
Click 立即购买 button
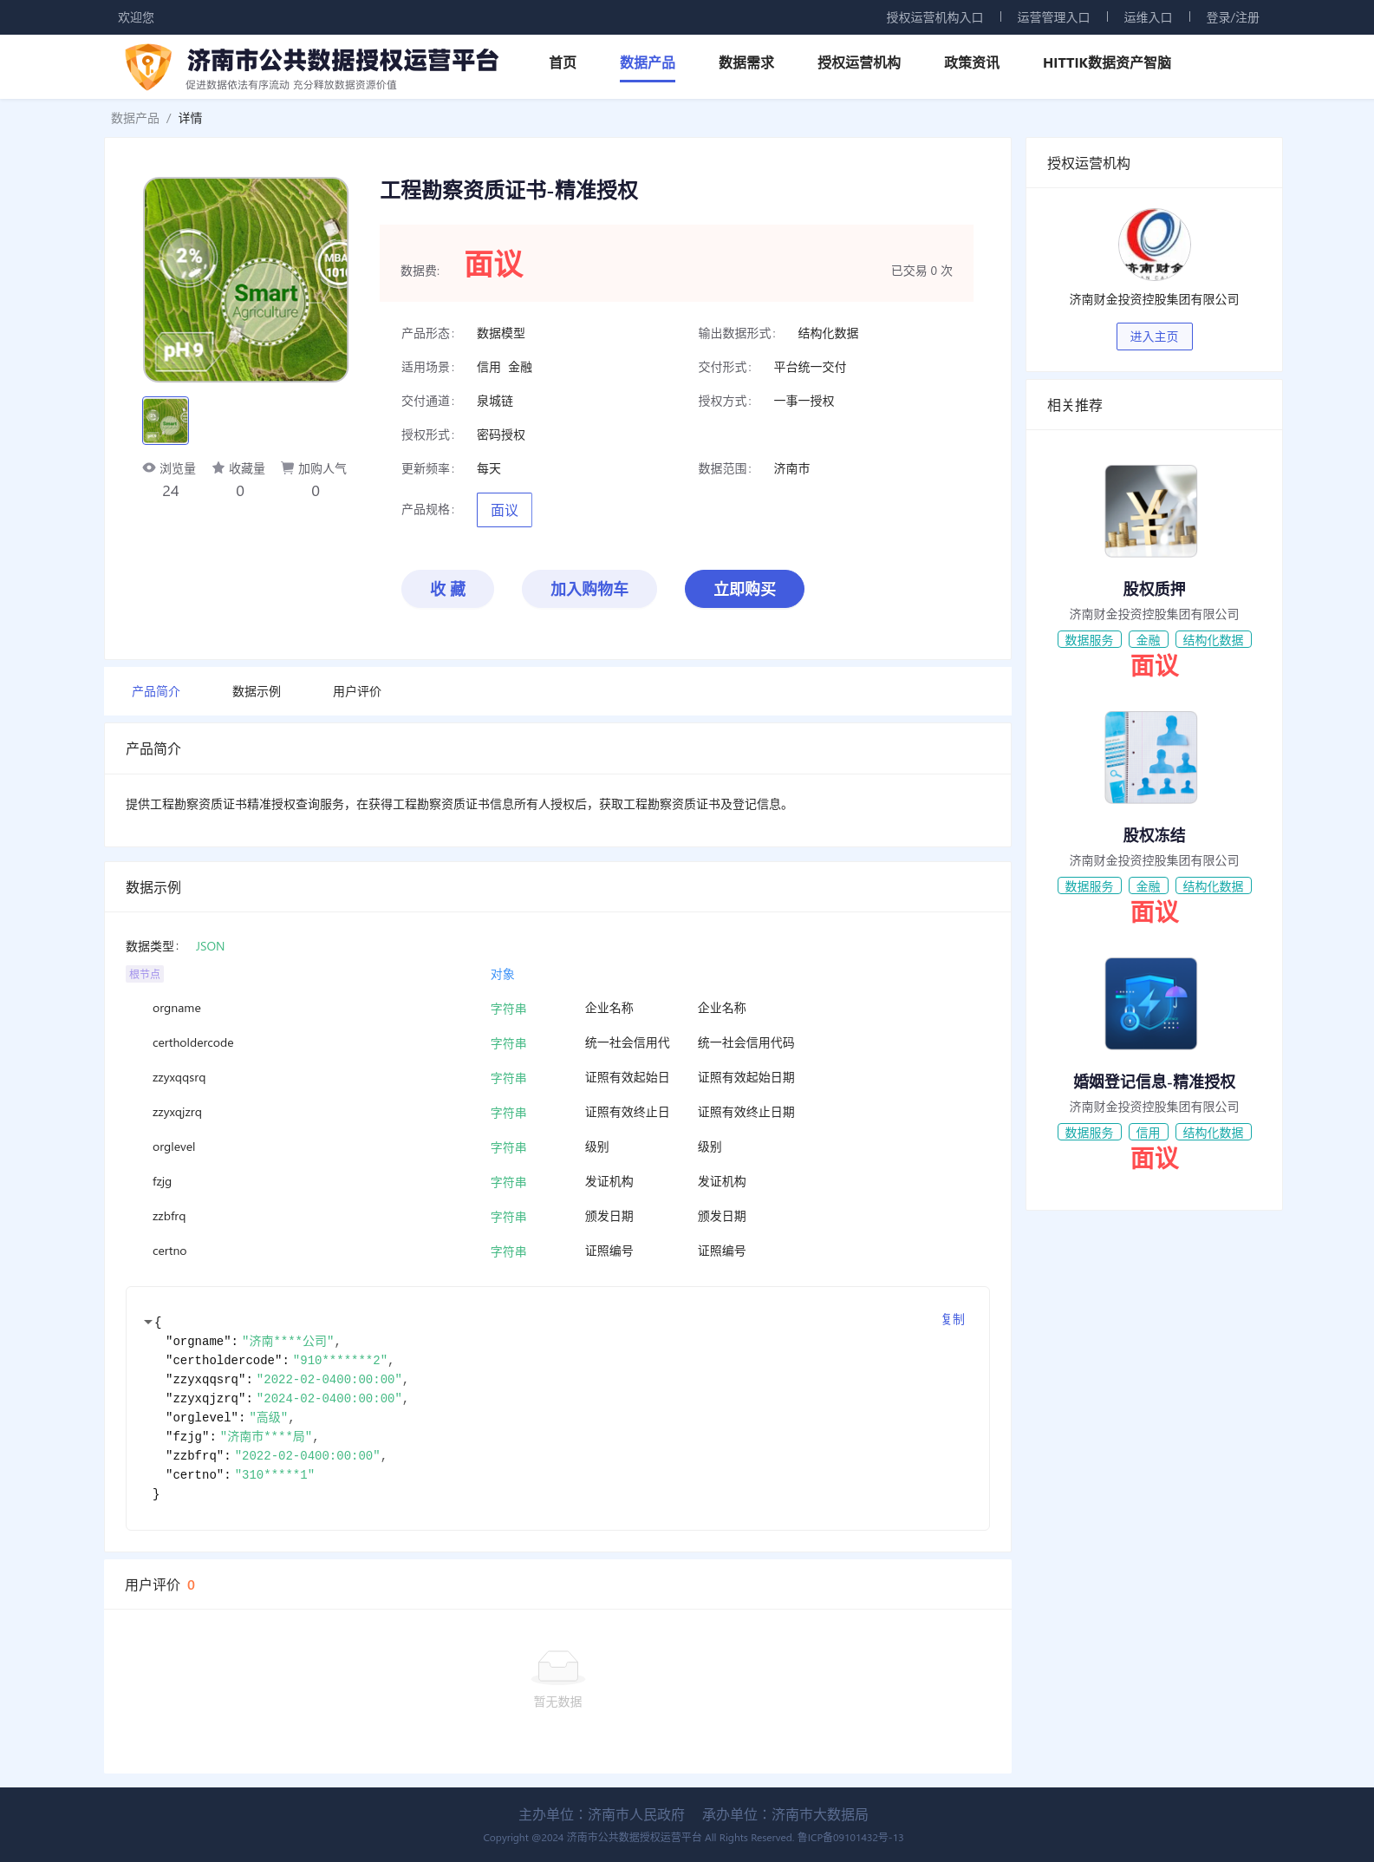pos(745,589)
